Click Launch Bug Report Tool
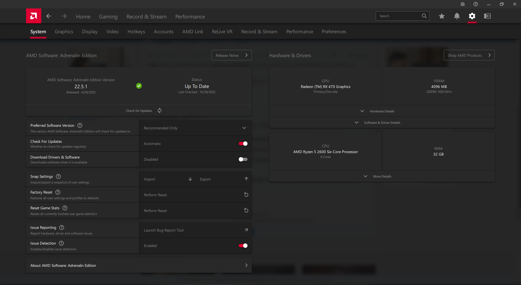Viewport: 521px width, 285px height. (195, 230)
